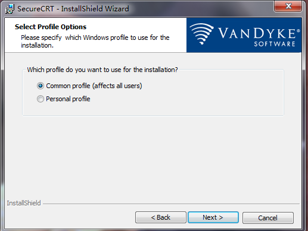Cancel the SecureCRT installation
Viewport: 308px width, 231px height.
267,218
